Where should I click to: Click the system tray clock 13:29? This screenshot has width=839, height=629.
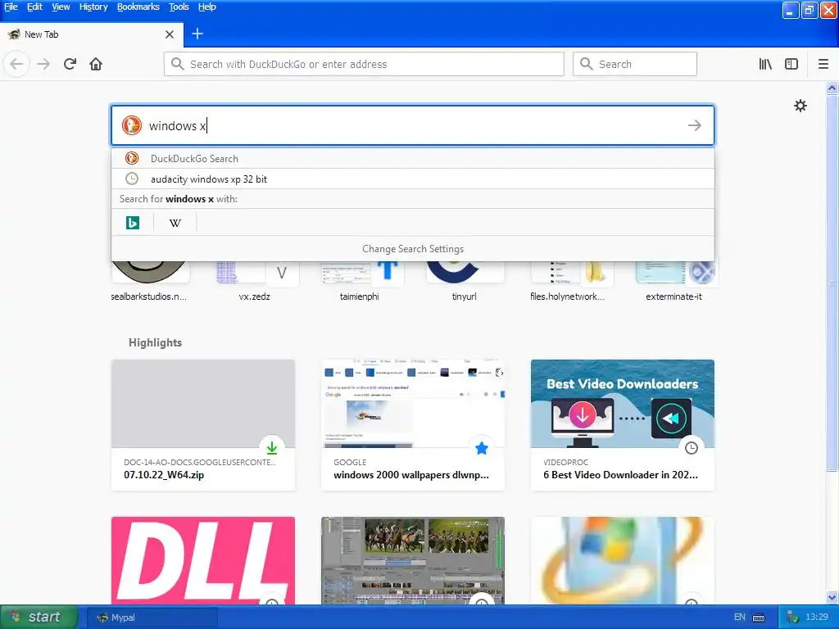click(817, 617)
